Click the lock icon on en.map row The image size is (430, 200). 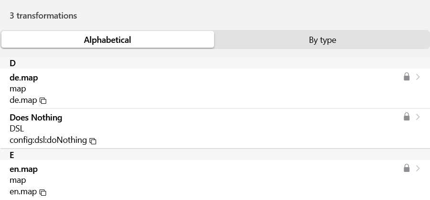407,168
